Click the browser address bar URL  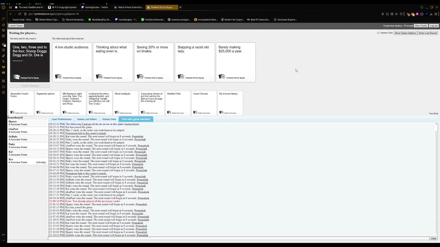tap(54, 14)
